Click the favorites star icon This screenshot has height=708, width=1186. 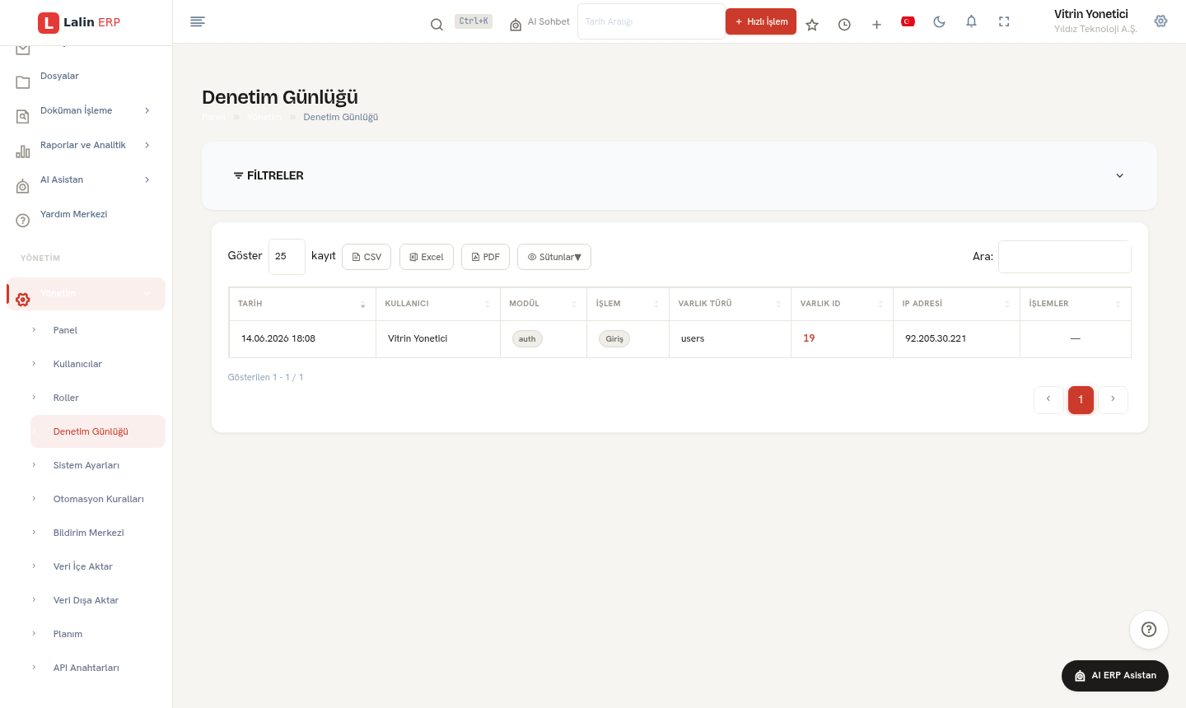tap(812, 25)
